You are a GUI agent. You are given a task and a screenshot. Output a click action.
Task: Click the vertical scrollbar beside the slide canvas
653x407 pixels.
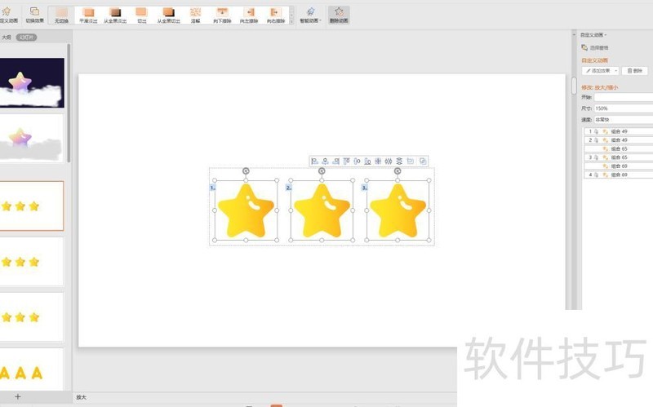pos(574,86)
